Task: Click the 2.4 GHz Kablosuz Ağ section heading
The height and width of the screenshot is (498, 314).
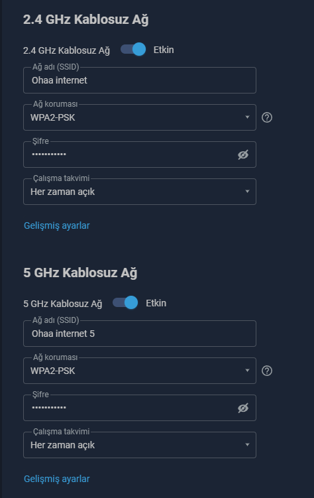Action: click(86, 19)
